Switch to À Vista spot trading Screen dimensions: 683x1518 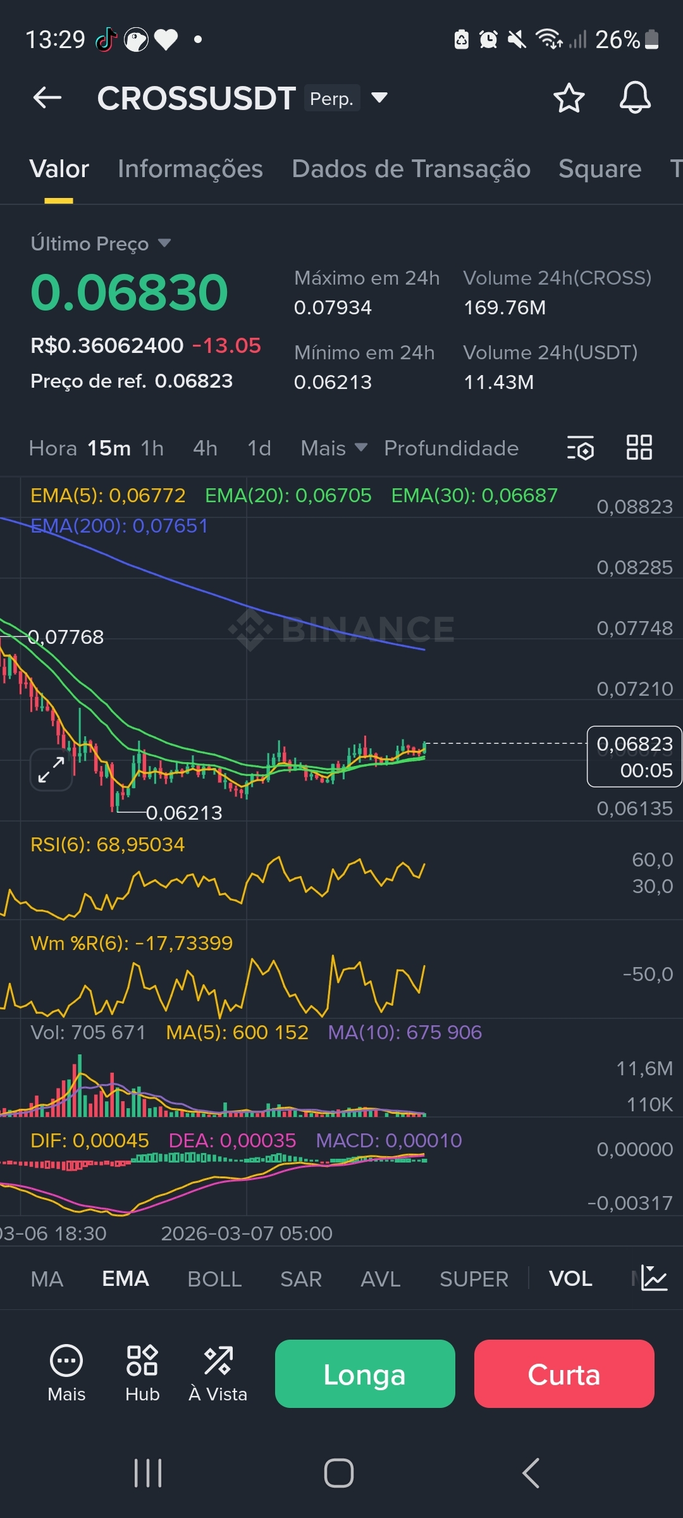218,1374
